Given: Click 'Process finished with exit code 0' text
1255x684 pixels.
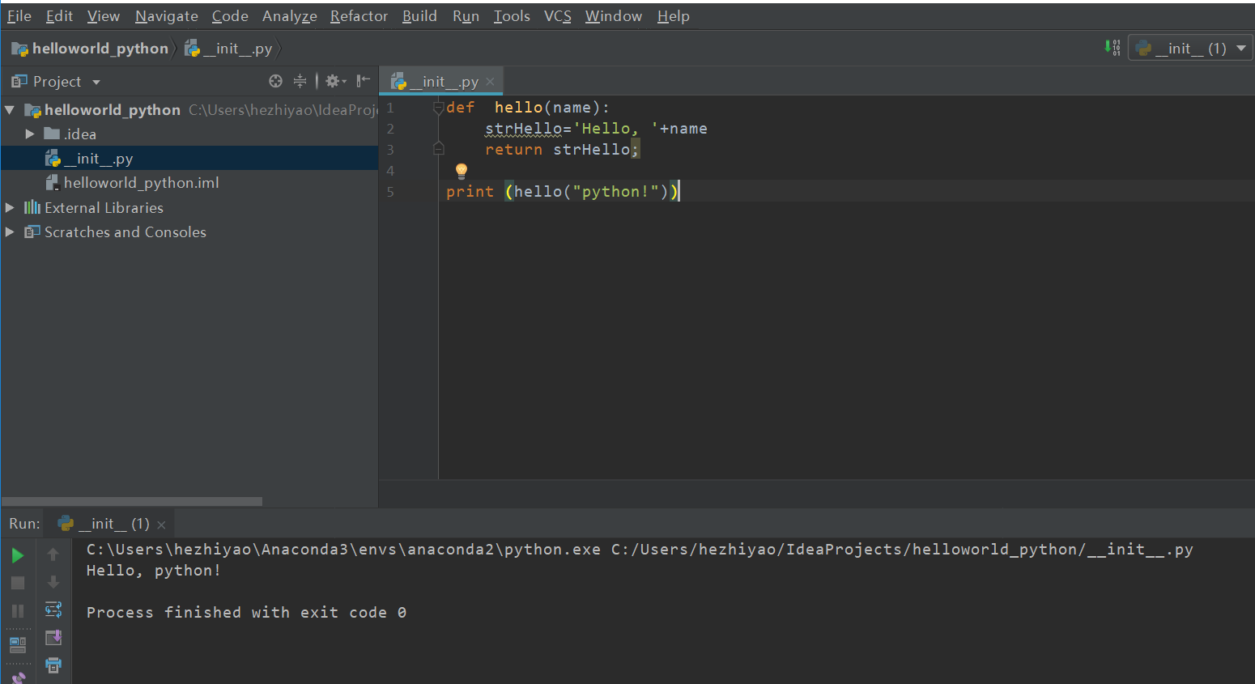Looking at the screenshot, I should pyautogui.click(x=246, y=613).
